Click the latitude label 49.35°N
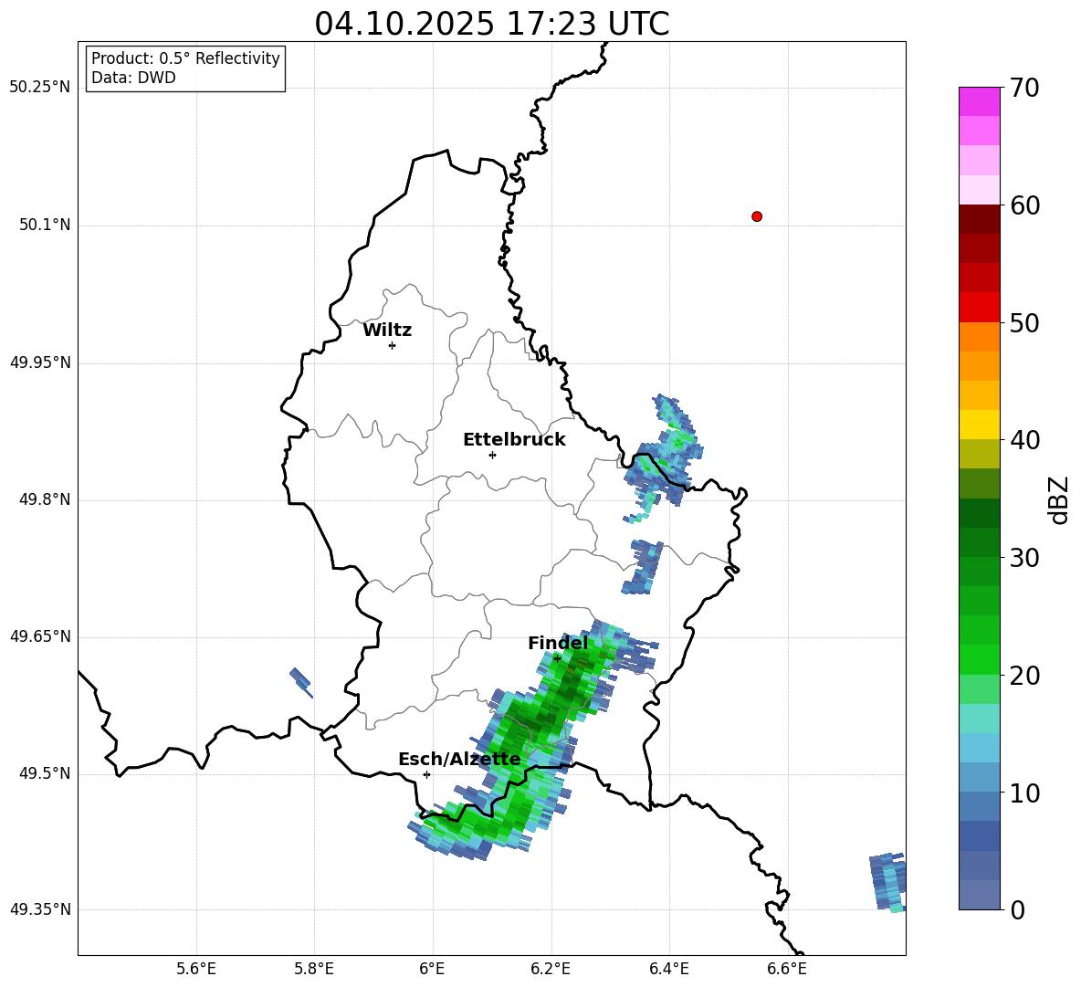This screenshot has height=987, width=1081. tap(40, 909)
